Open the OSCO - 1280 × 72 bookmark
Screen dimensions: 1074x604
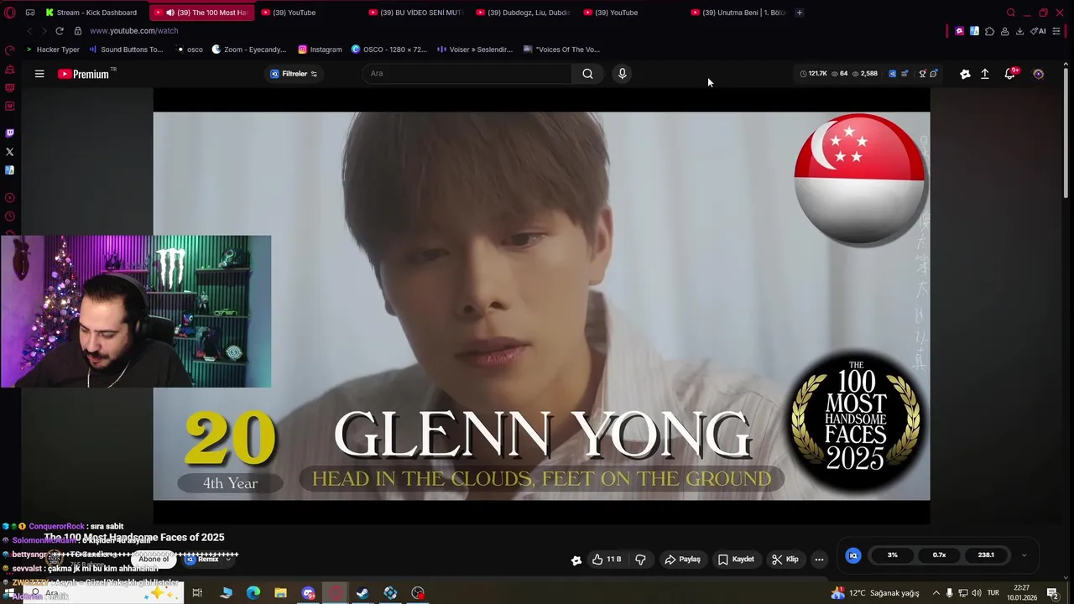click(388, 49)
